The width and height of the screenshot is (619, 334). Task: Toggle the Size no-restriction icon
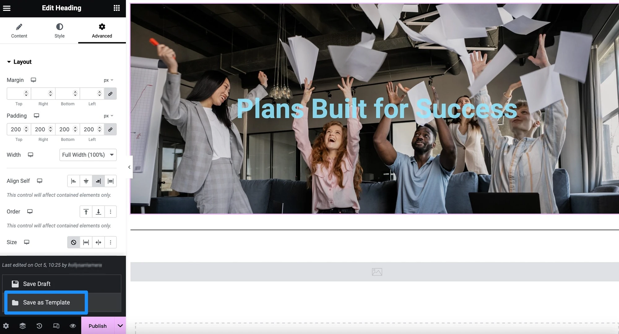coord(73,242)
